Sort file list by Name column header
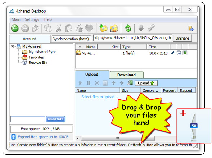Screen dimensions: 212x158 (x=86, y=47)
